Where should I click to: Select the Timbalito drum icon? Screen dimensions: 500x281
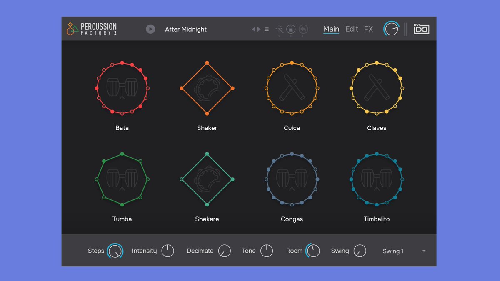(x=377, y=179)
